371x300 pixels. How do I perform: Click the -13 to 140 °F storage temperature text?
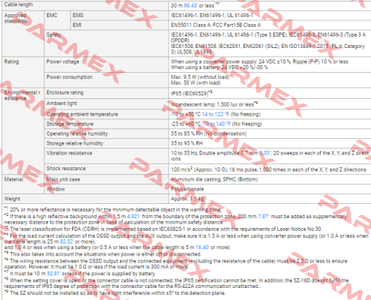click(216, 124)
